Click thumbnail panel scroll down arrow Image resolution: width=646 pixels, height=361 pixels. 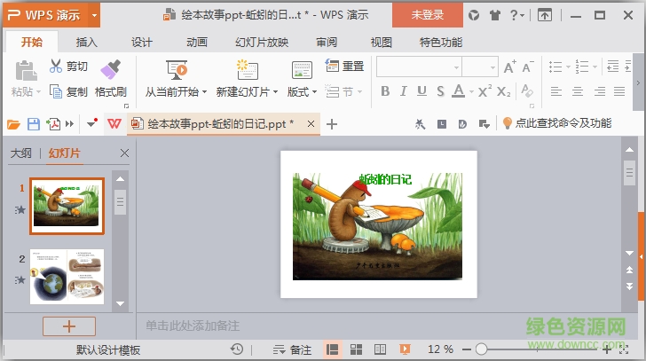120,303
